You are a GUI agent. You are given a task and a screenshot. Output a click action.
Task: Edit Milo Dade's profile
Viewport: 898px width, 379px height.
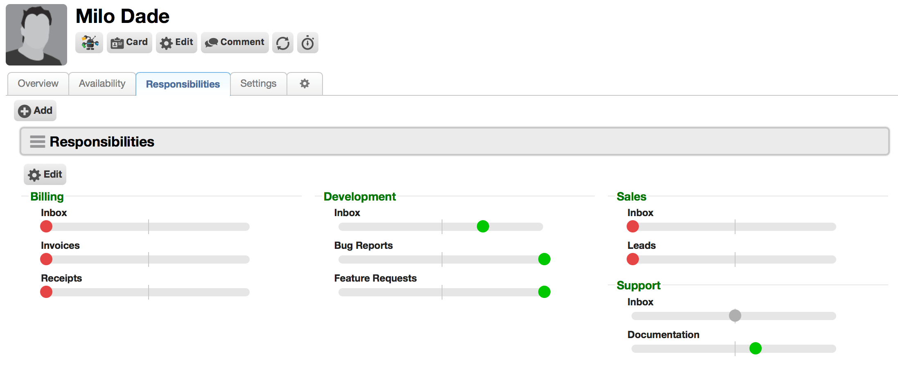176,43
